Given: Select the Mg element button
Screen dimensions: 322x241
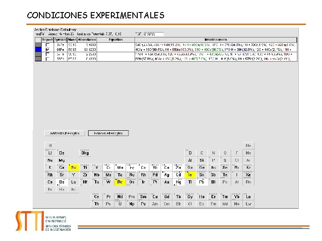Looking at the screenshot, I should click(62, 160).
